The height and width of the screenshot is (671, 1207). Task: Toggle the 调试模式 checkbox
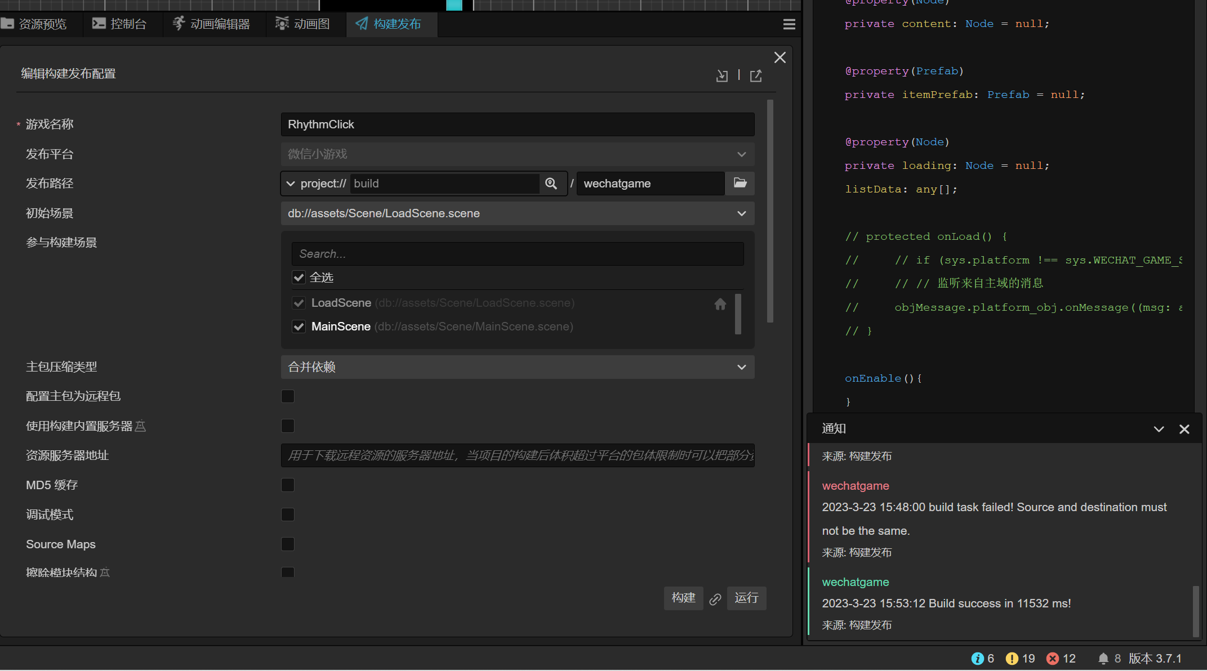tap(288, 515)
